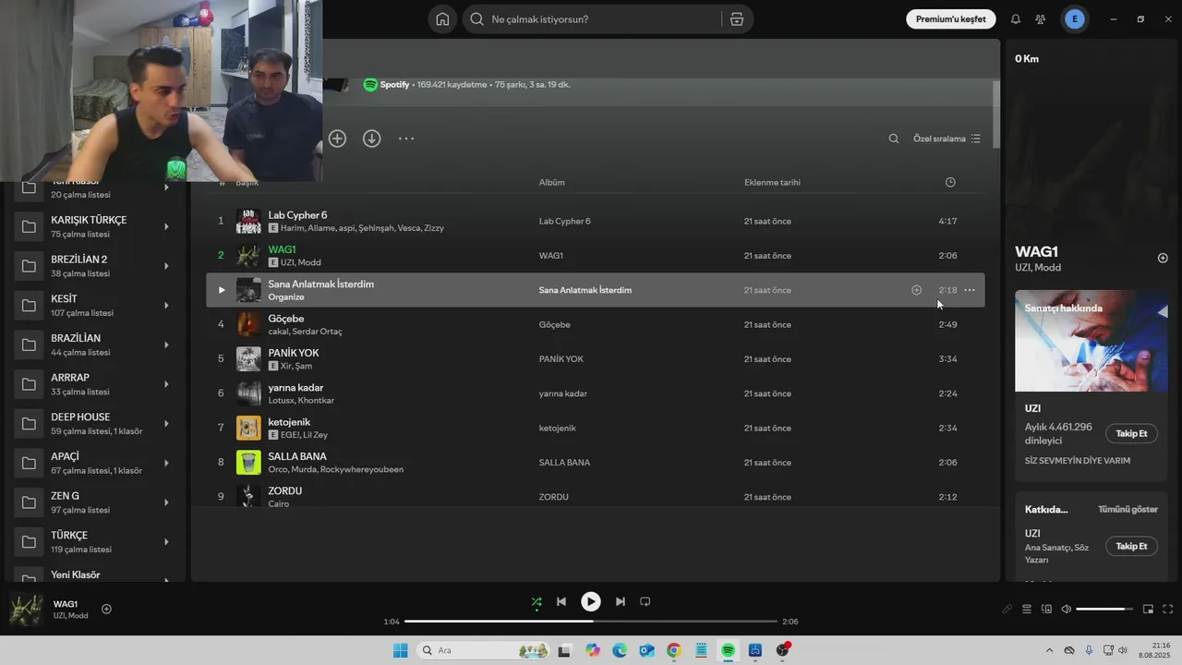
Task: Add Sana Anlatmak İsterdim to liked songs
Action: pos(916,290)
